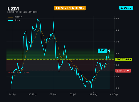
Task: Click the latest price dot marker
Action: pyautogui.click(x=109, y=51)
